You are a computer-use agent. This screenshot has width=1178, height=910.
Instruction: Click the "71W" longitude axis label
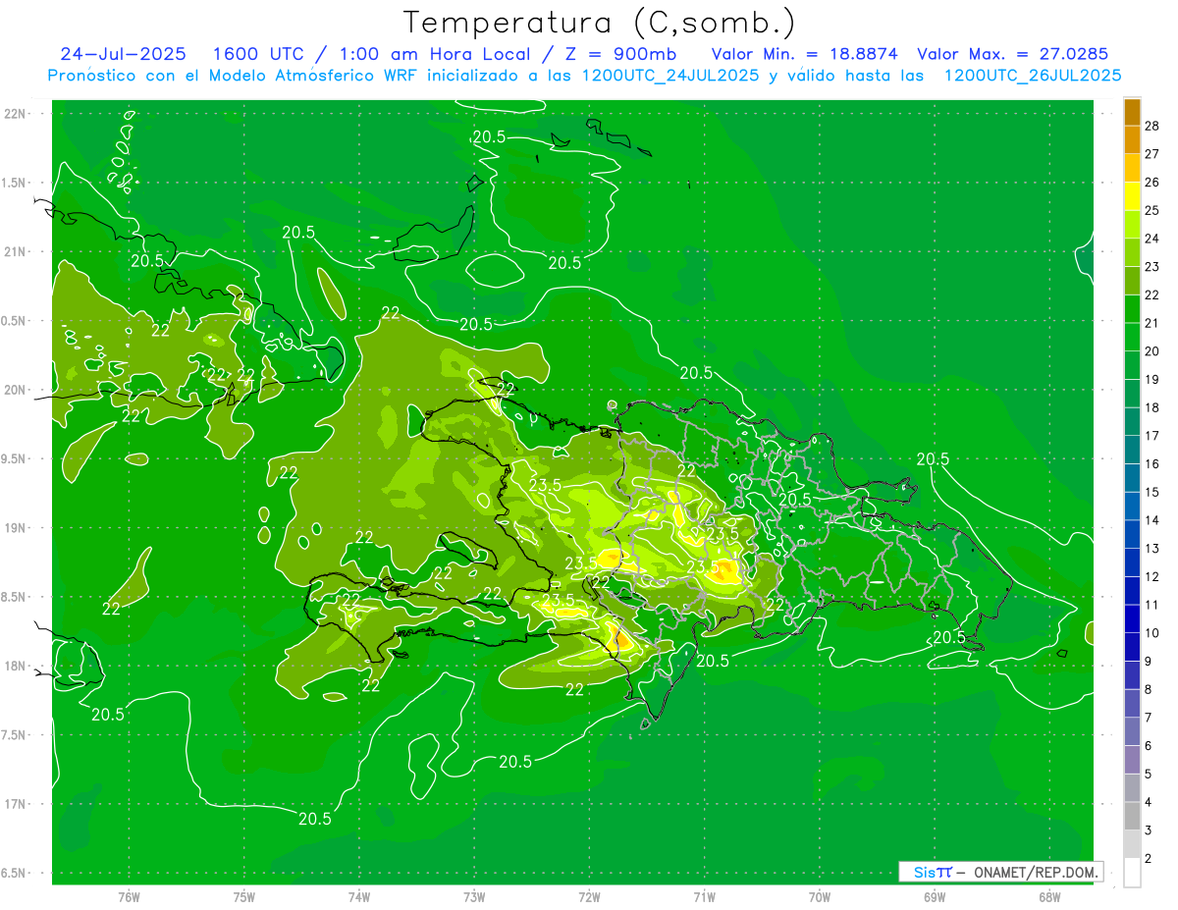tap(704, 896)
